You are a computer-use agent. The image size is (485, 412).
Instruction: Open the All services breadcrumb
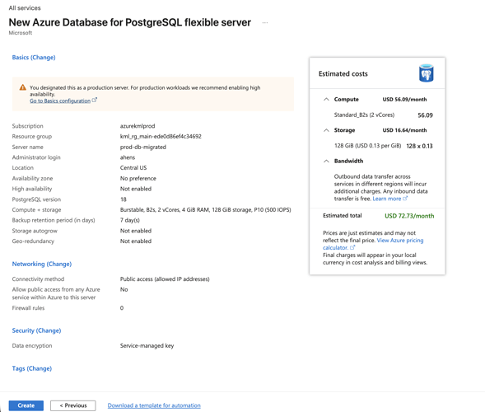(x=25, y=8)
